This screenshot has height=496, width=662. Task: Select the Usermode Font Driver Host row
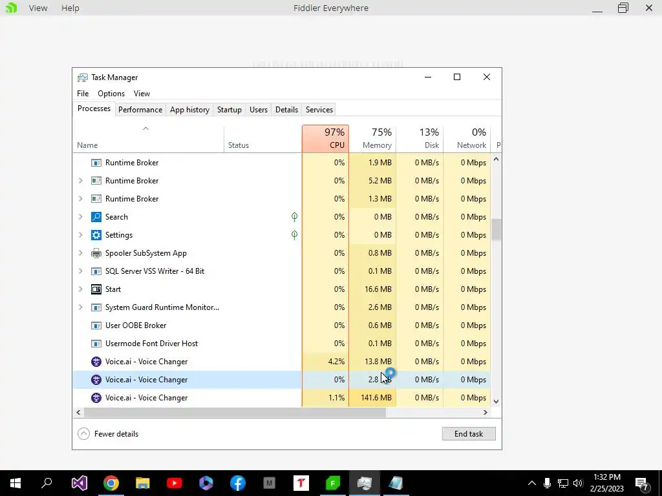coord(282,344)
